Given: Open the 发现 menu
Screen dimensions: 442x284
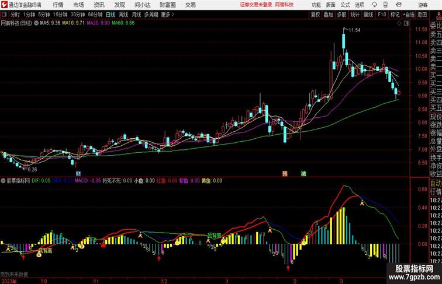Looking at the screenshot, I should point(119,5).
